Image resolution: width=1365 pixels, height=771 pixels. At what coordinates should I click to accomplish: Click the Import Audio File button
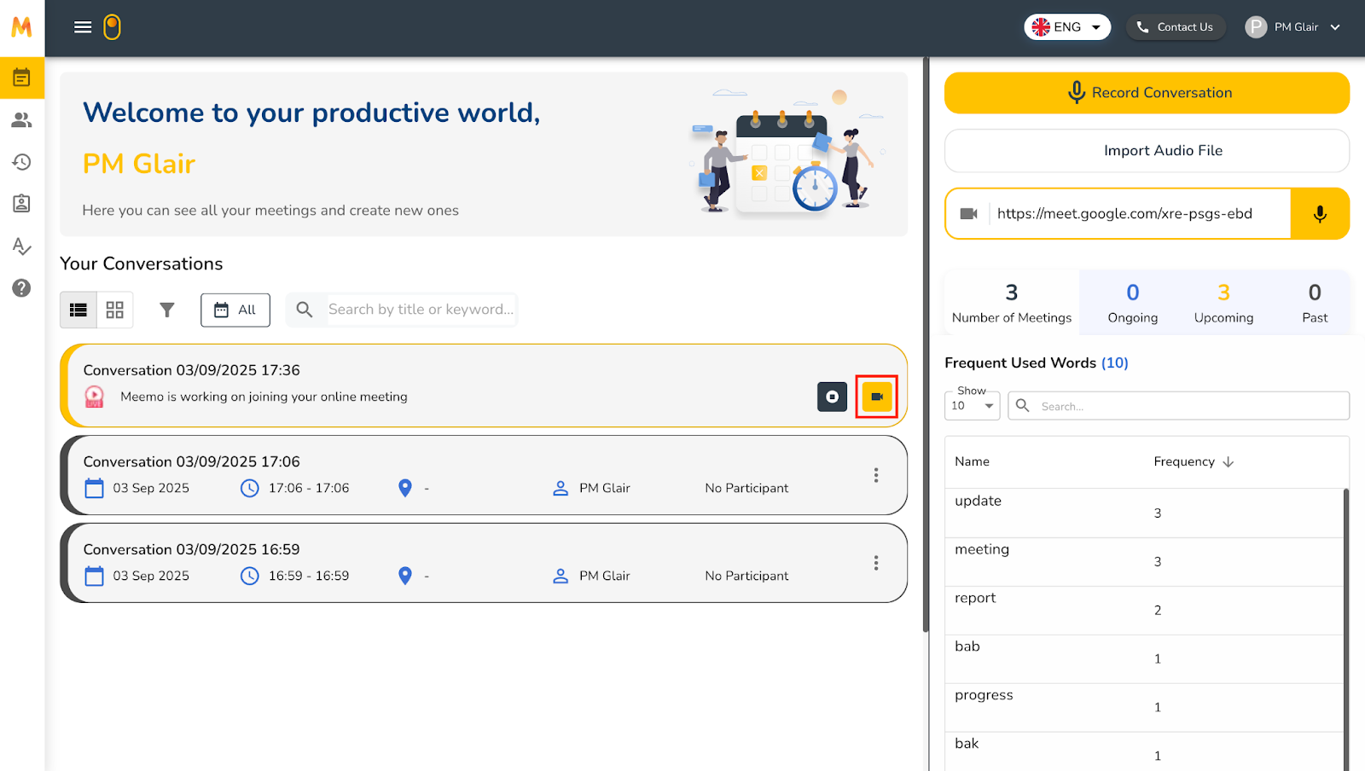[1147, 151]
